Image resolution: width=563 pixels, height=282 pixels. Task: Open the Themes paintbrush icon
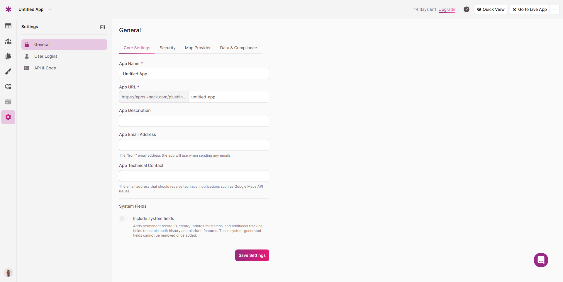8,71
